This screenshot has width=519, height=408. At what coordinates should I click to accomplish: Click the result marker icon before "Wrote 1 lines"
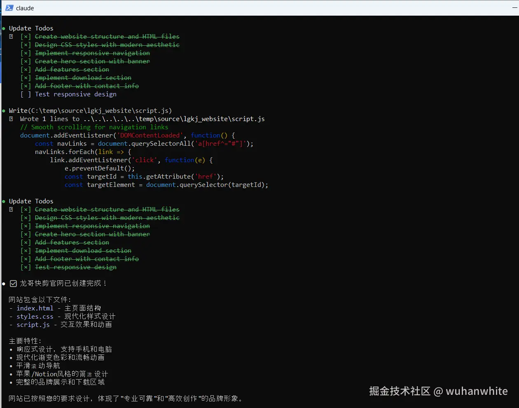coord(11,119)
